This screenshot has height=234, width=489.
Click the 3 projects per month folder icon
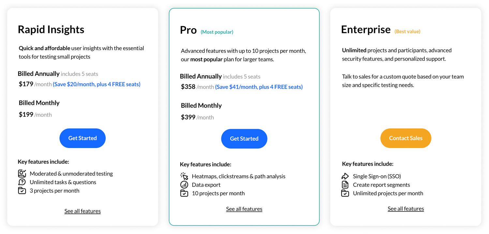click(22, 191)
